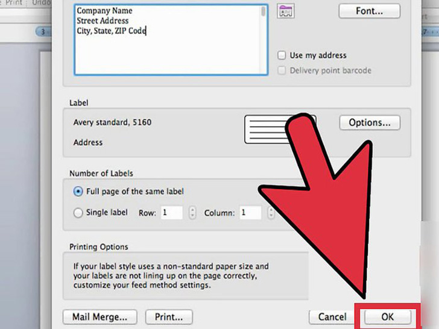Image resolution: width=439 pixels, height=329 pixels.
Task: Check the Use my address box
Action: click(282, 55)
